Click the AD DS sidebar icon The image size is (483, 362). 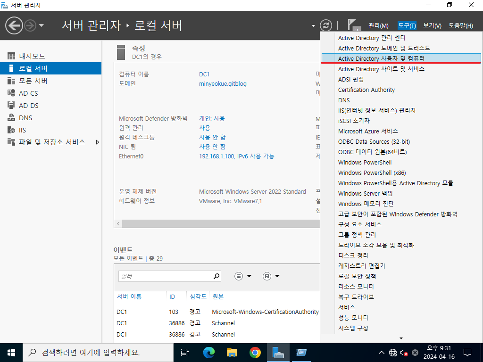[11, 105]
